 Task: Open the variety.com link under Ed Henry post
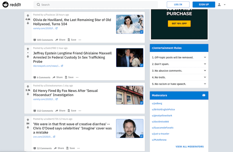pos(45,99)
